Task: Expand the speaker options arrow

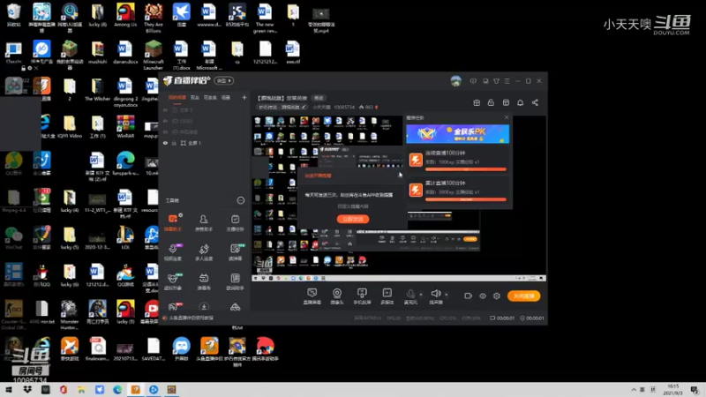Action: (x=447, y=295)
